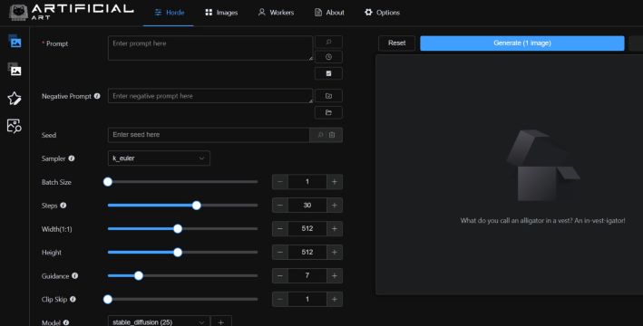643x326 pixels.
Task: Decrease Height with minus button
Action: (280, 253)
